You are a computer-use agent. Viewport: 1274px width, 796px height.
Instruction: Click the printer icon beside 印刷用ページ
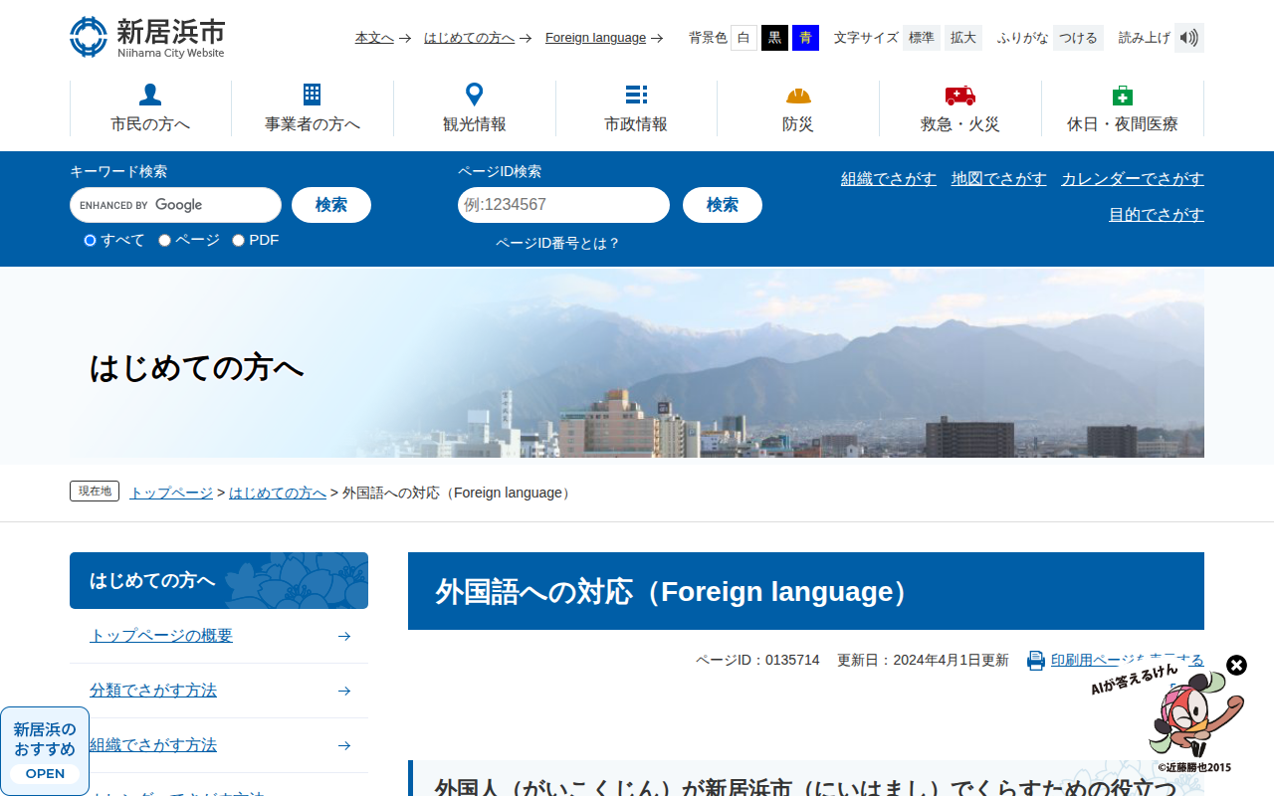tap(1036, 661)
